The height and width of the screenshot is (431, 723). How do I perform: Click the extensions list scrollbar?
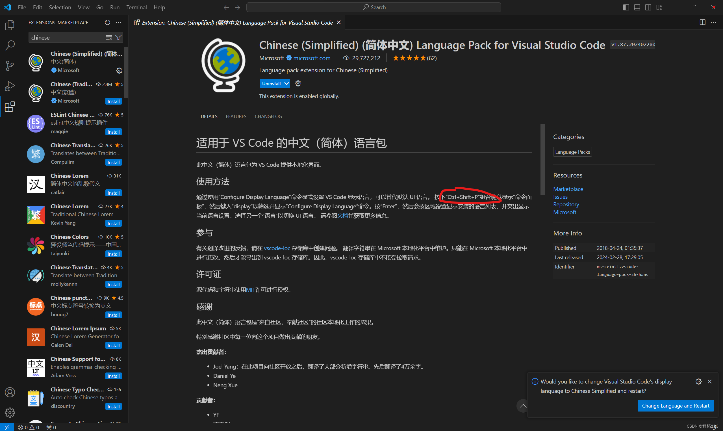[126, 73]
